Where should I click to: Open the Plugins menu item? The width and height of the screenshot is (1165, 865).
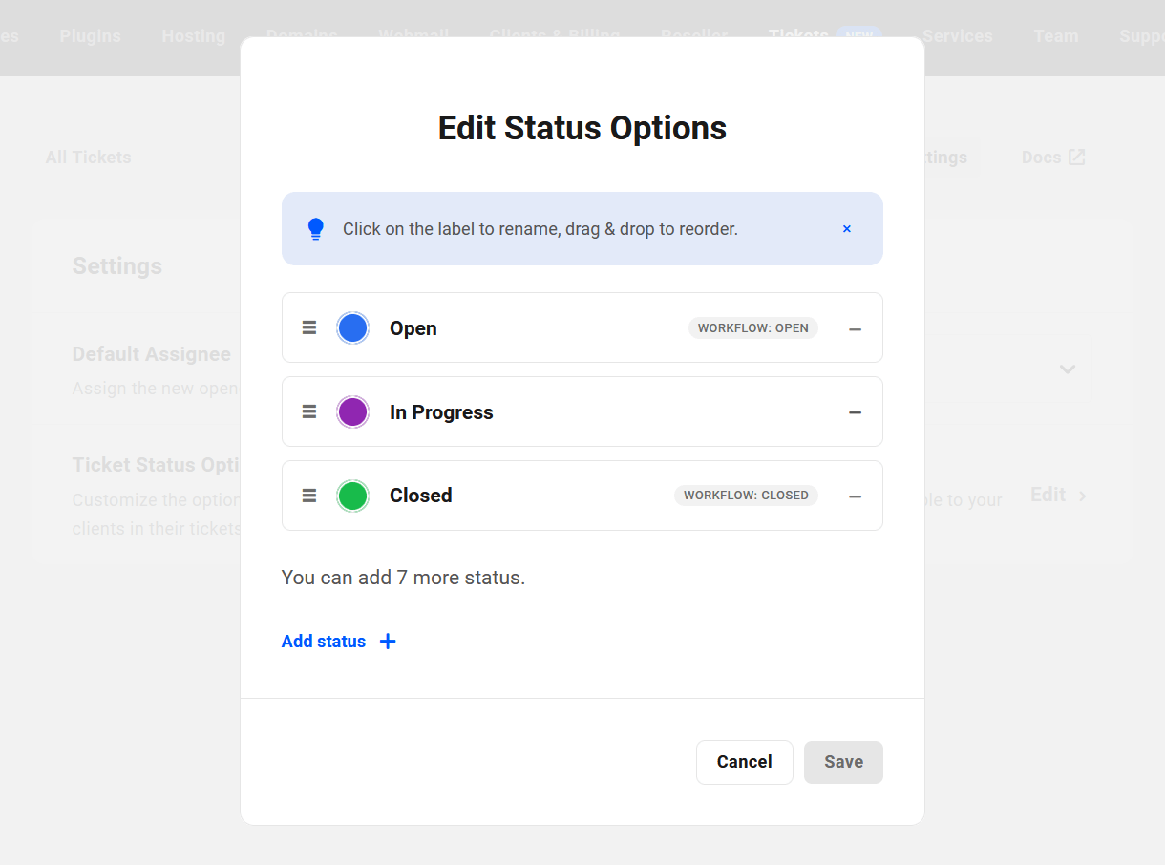90,36
